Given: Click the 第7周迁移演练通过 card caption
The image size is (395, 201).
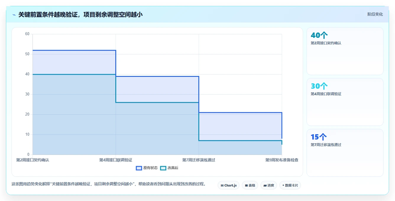Looking at the screenshot, I should tap(326, 145).
